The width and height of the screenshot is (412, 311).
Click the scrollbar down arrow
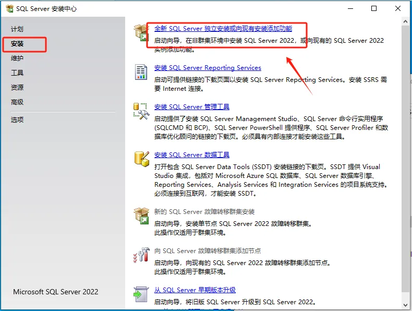pos(405,305)
